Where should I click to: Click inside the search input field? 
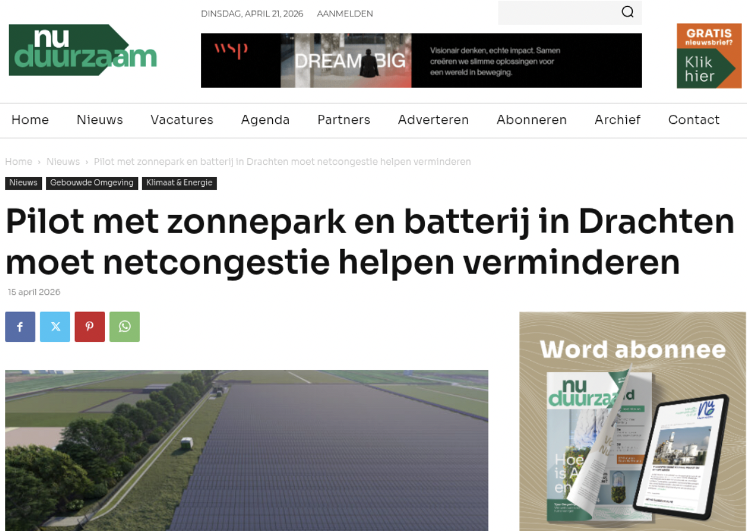[555, 13]
